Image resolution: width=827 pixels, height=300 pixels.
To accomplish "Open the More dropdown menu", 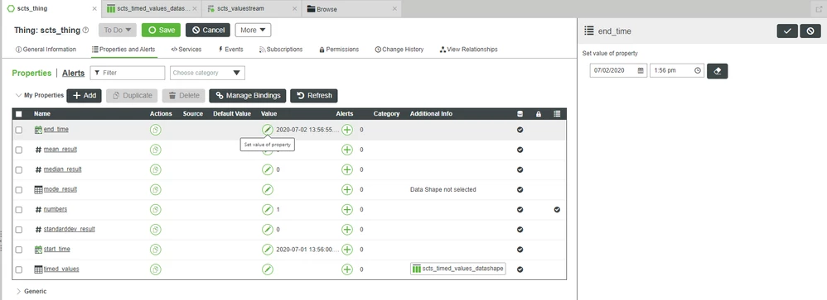I will [254, 30].
